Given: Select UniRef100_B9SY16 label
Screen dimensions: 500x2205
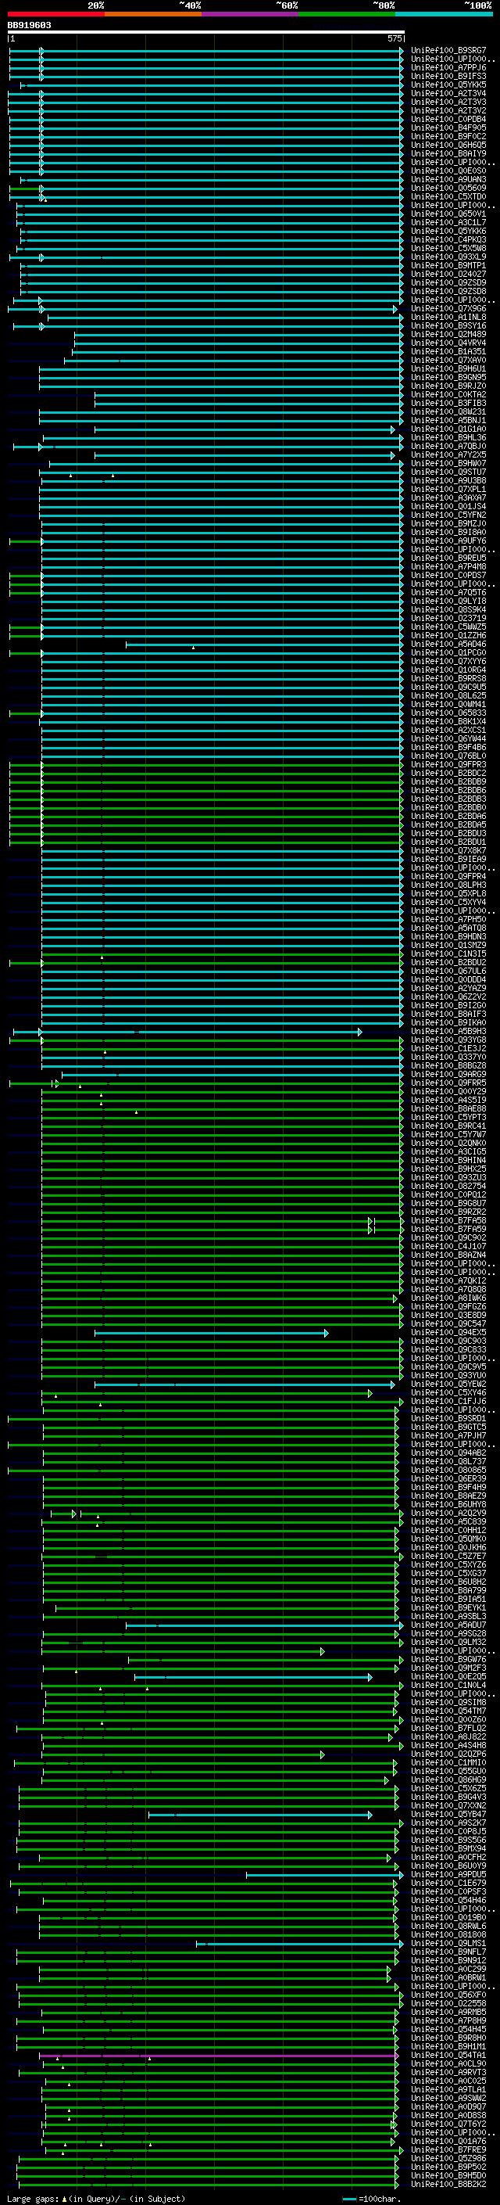Looking at the screenshot, I should tap(448, 325).
